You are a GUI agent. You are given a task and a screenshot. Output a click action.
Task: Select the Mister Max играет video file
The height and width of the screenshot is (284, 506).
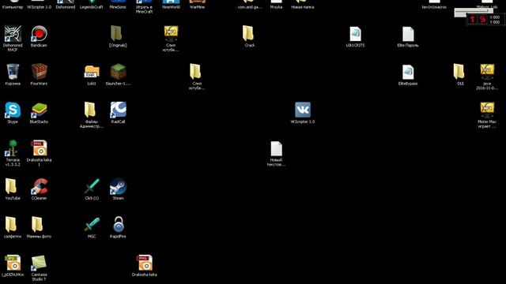(487, 110)
